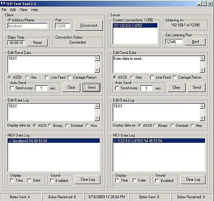Click the server 'Enter data to send...' area
The width and height of the screenshot is (214, 201).
click(156, 64)
